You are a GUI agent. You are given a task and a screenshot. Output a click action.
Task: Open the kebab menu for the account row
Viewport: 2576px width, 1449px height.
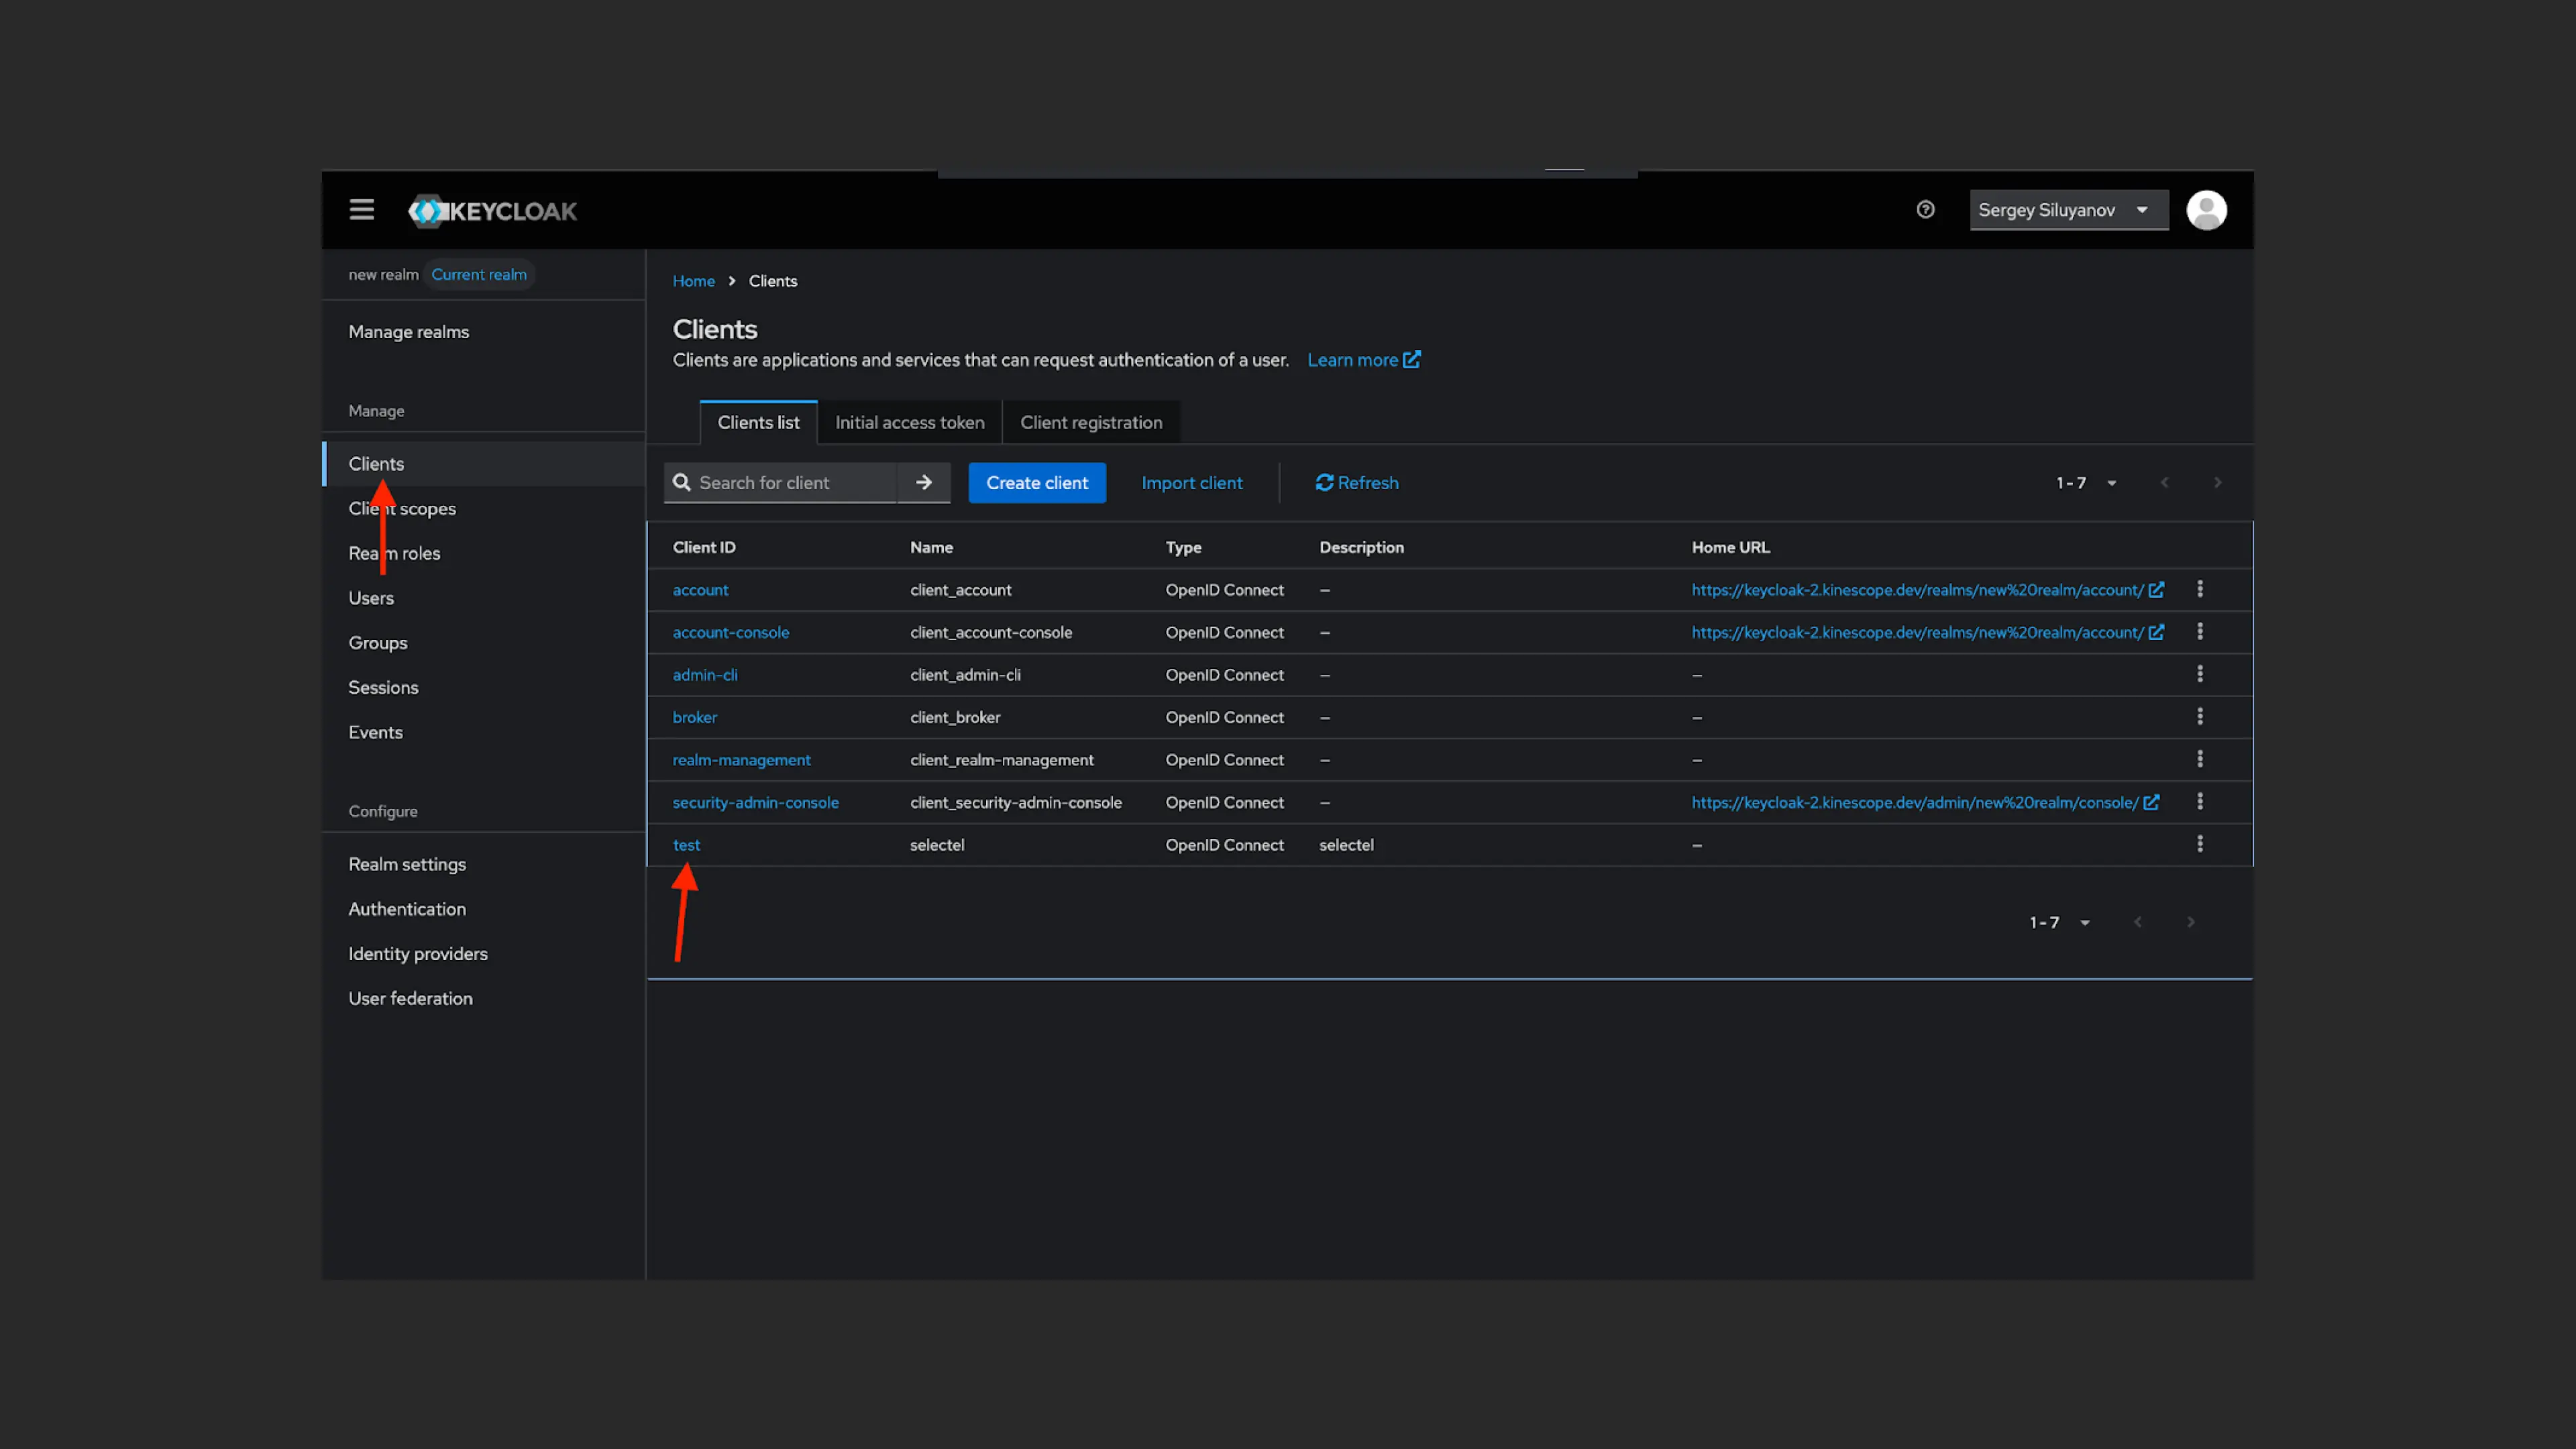2200,589
